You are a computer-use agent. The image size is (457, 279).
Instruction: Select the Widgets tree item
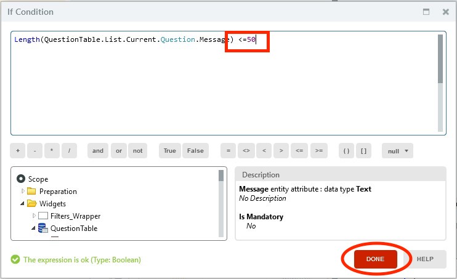coord(52,204)
